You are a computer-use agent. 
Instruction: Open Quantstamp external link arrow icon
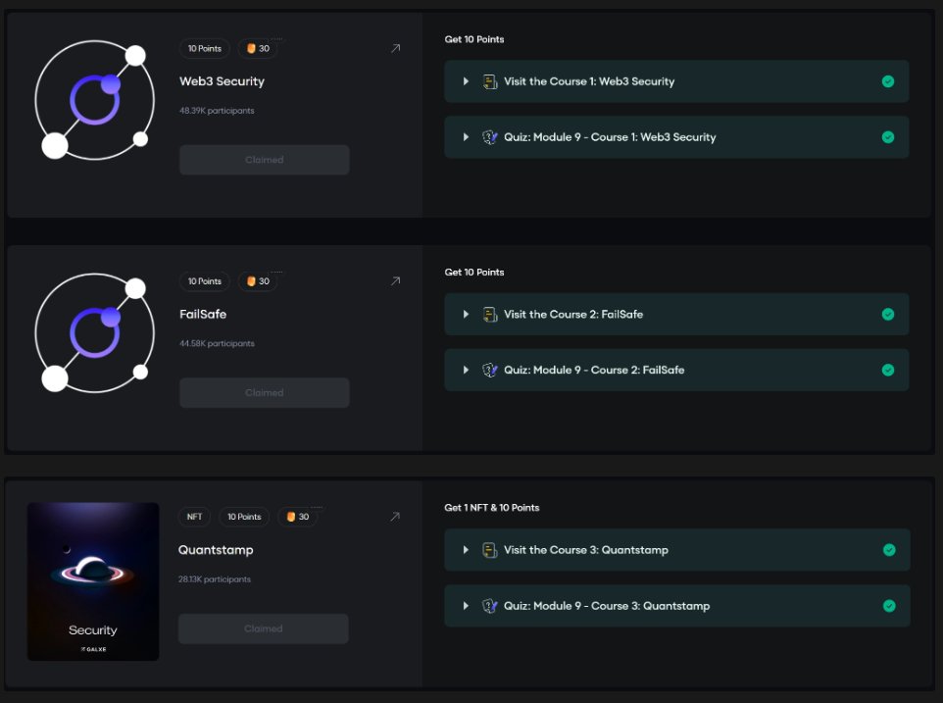[x=395, y=517]
